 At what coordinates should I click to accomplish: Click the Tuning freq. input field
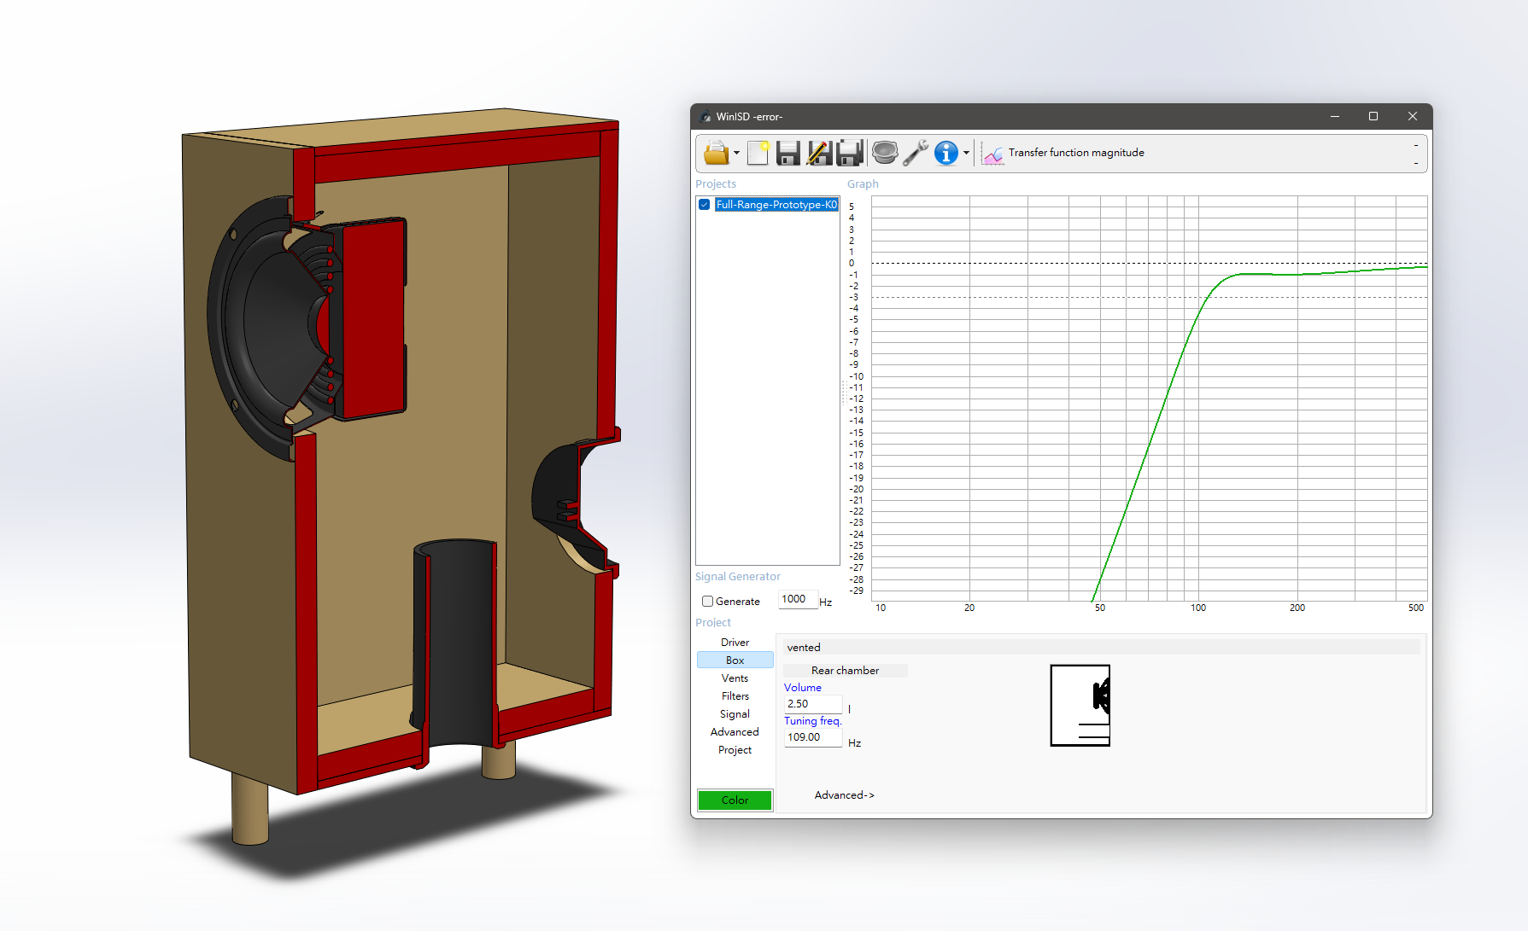[812, 737]
